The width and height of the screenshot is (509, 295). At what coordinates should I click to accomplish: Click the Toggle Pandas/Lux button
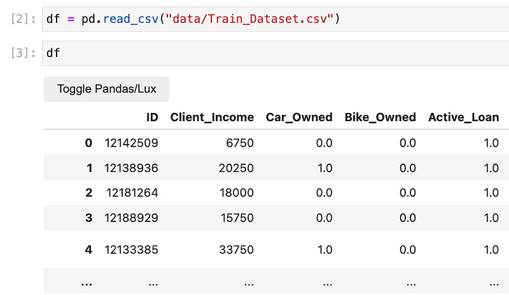106,89
